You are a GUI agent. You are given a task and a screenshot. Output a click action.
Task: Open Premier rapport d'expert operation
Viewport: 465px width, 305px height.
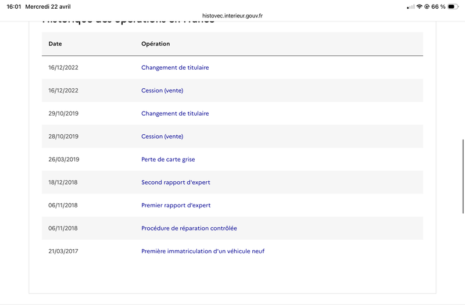coord(176,205)
